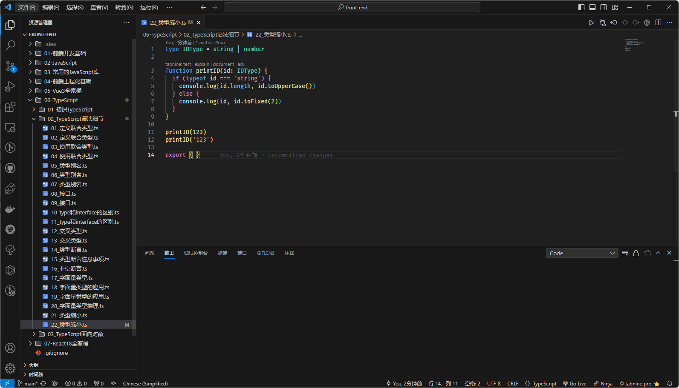Image resolution: width=679 pixels, height=388 pixels.
Task: Toggle the bottom panel visibility
Action: (592, 7)
